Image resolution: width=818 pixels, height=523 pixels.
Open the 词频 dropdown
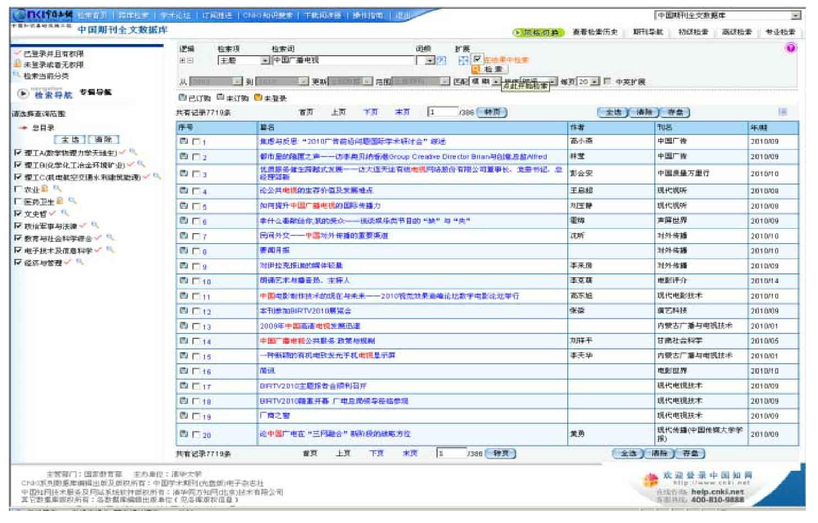[x=426, y=60]
